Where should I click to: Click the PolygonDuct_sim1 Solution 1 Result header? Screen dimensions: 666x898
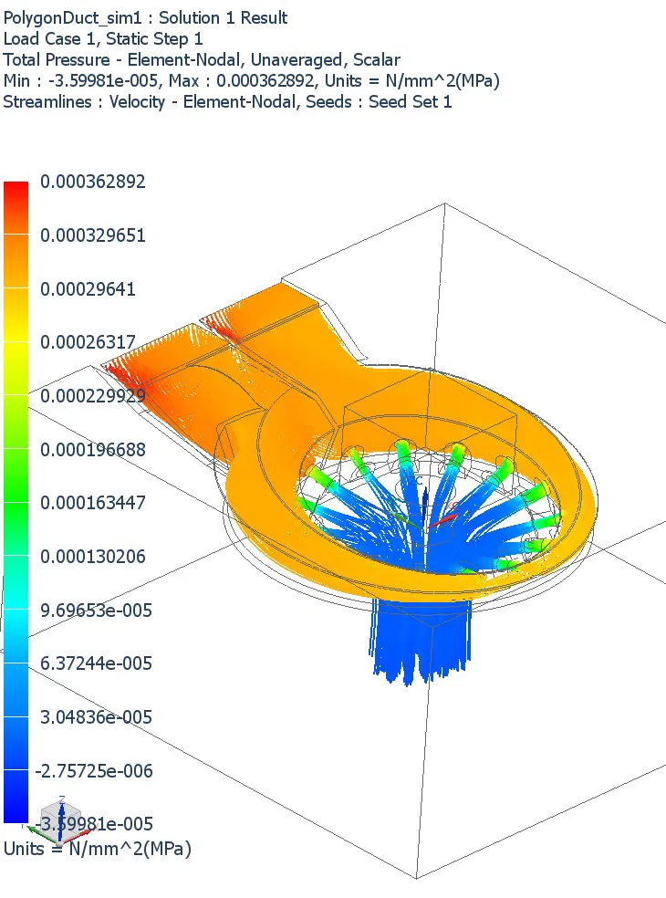click(145, 17)
